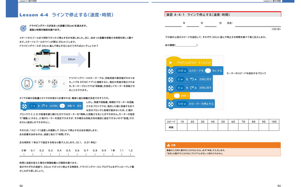Open the counterclockwise direction dropdown on the C block
This screenshot has height=187, width=301.
point(192,79)
